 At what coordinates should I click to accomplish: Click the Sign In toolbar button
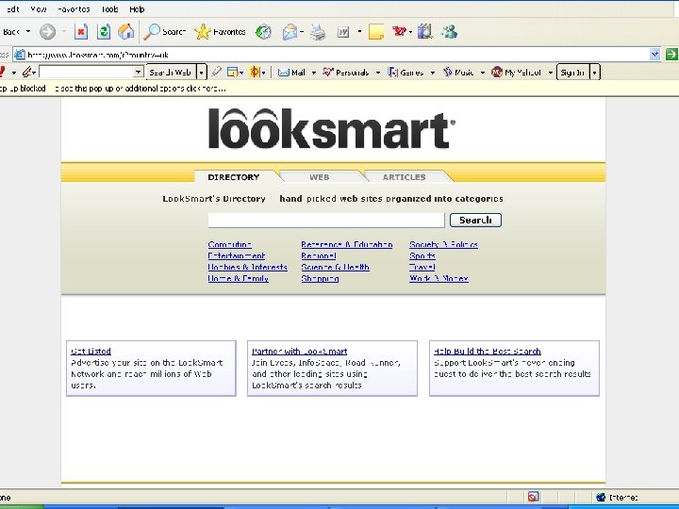click(573, 73)
